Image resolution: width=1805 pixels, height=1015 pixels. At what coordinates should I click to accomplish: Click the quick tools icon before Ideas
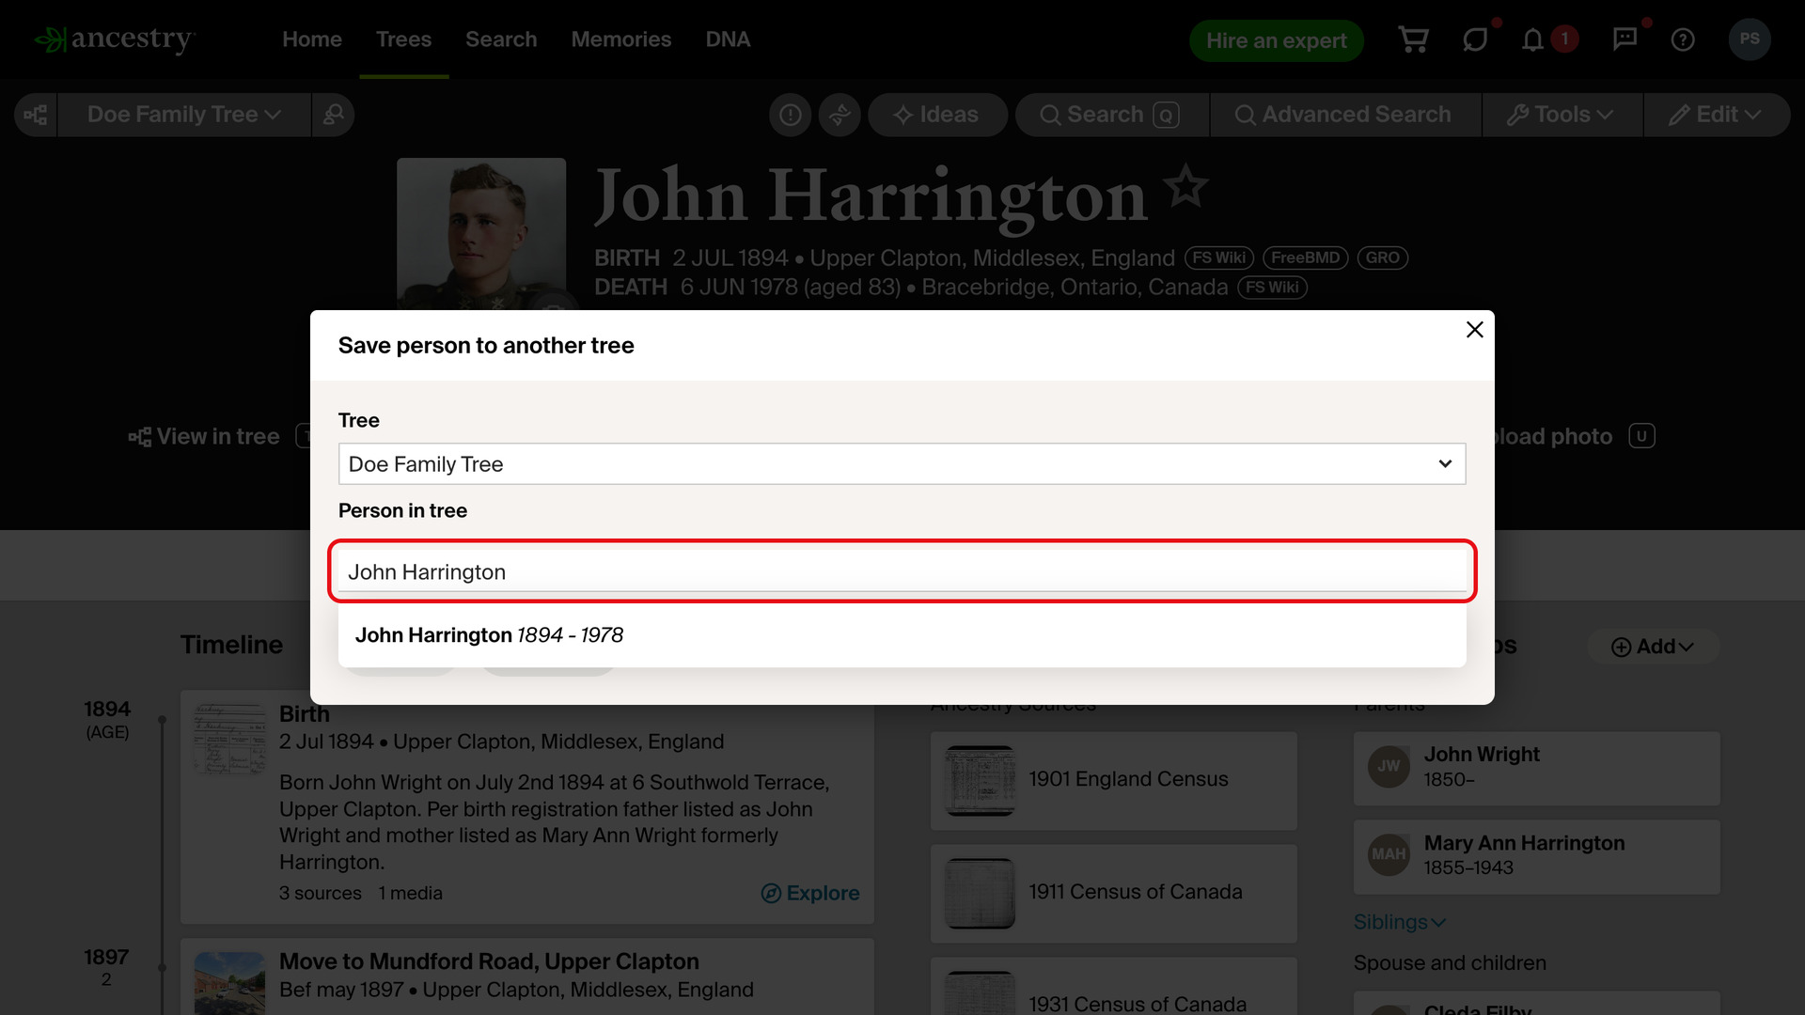(840, 115)
